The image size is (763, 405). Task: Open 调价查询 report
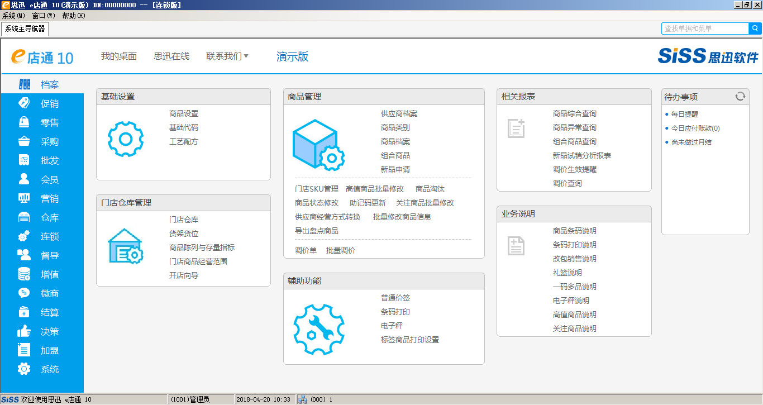click(x=568, y=183)
